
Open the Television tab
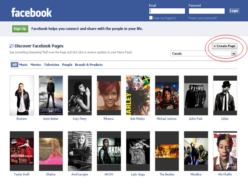52,65
